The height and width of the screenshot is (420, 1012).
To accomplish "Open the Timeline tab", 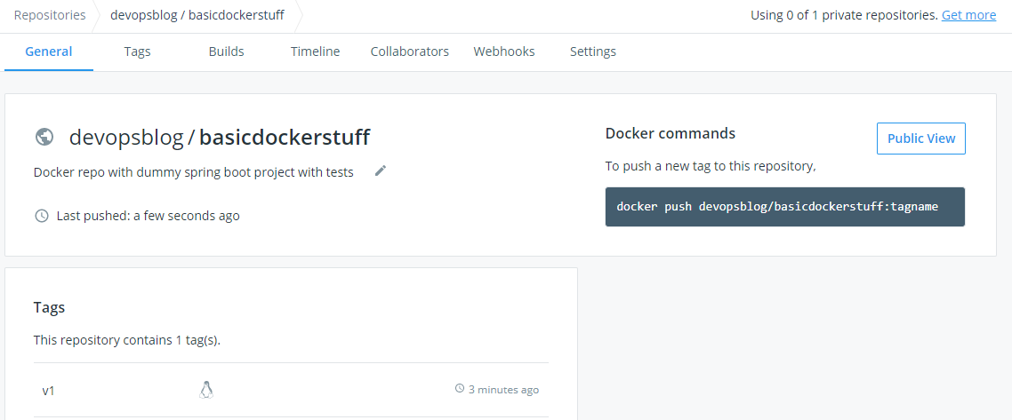I will point(315,52).
